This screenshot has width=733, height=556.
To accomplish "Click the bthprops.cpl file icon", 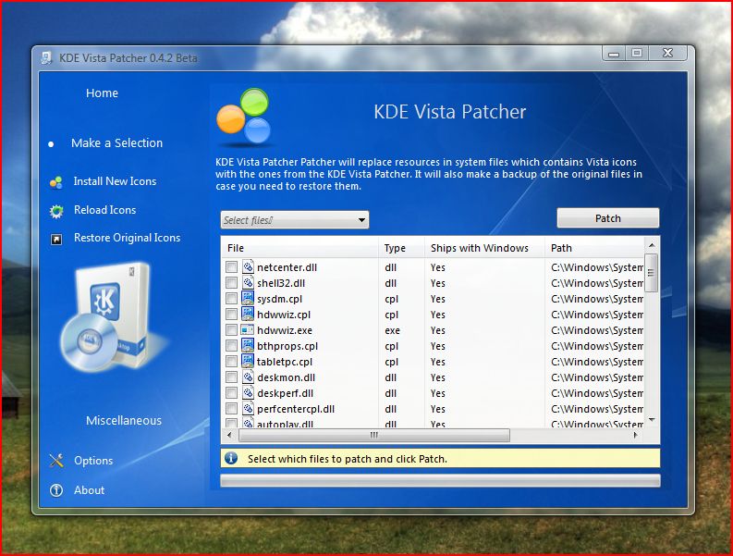I will 248,345.
